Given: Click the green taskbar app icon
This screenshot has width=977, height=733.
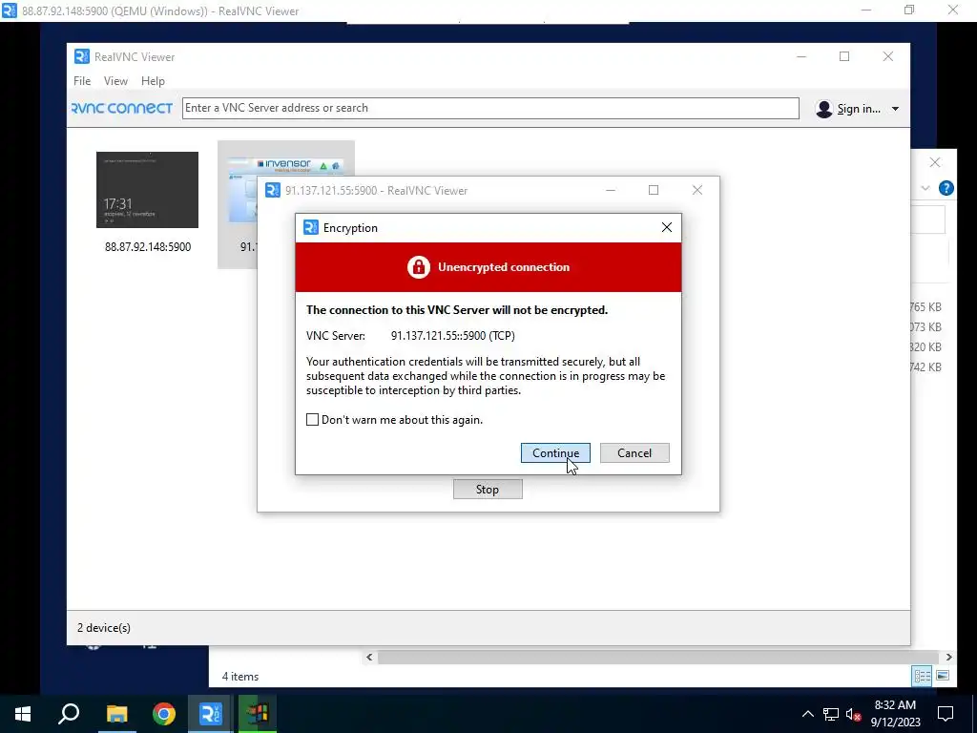Looking at the screenshot, I should pos(257,714).
